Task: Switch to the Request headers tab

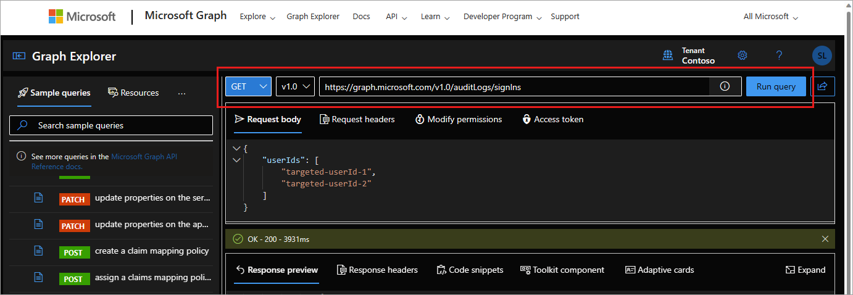Action: [357, 119]
